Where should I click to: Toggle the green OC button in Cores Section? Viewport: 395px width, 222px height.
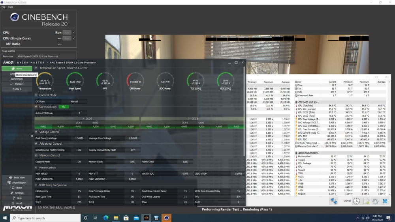point(64,106)
